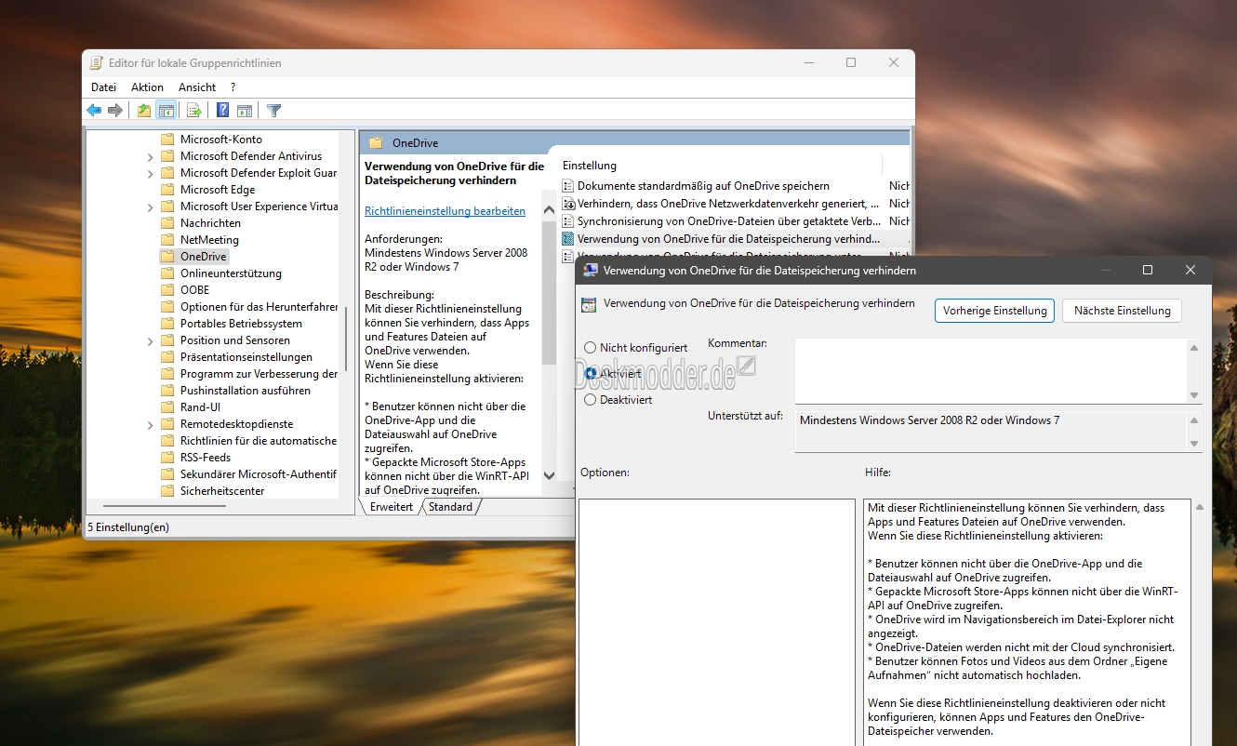Click the Nächste Einstellung button
1237x746 pixels.
[x=1122, y=311]
